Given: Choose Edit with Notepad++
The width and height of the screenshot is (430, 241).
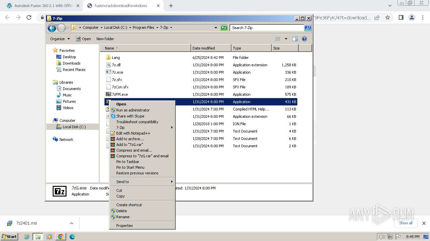Looking at the screenshot, I should [x=142, y=133].
